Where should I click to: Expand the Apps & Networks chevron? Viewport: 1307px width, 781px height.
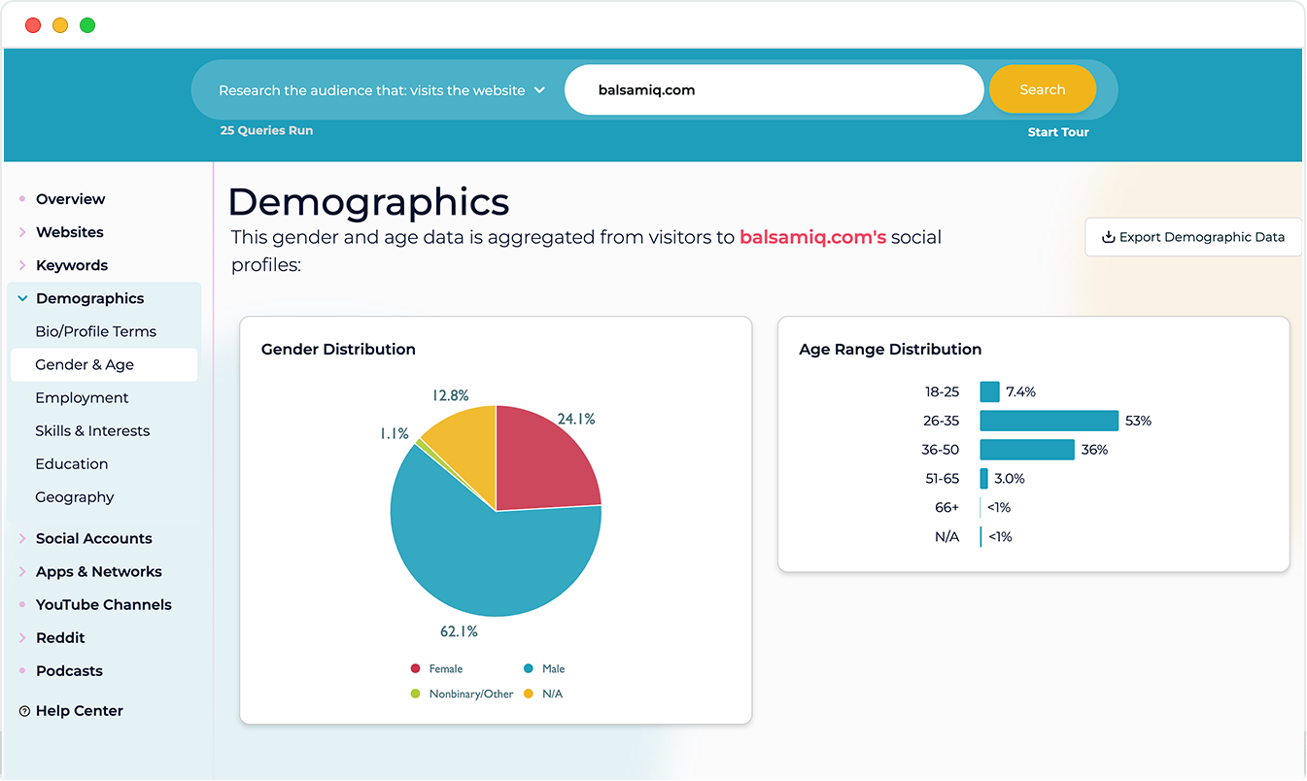22,571
